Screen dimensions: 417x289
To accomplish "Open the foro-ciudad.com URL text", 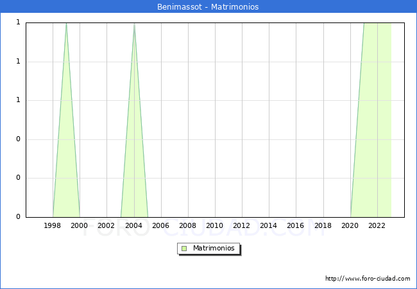I will coord(368,279).
